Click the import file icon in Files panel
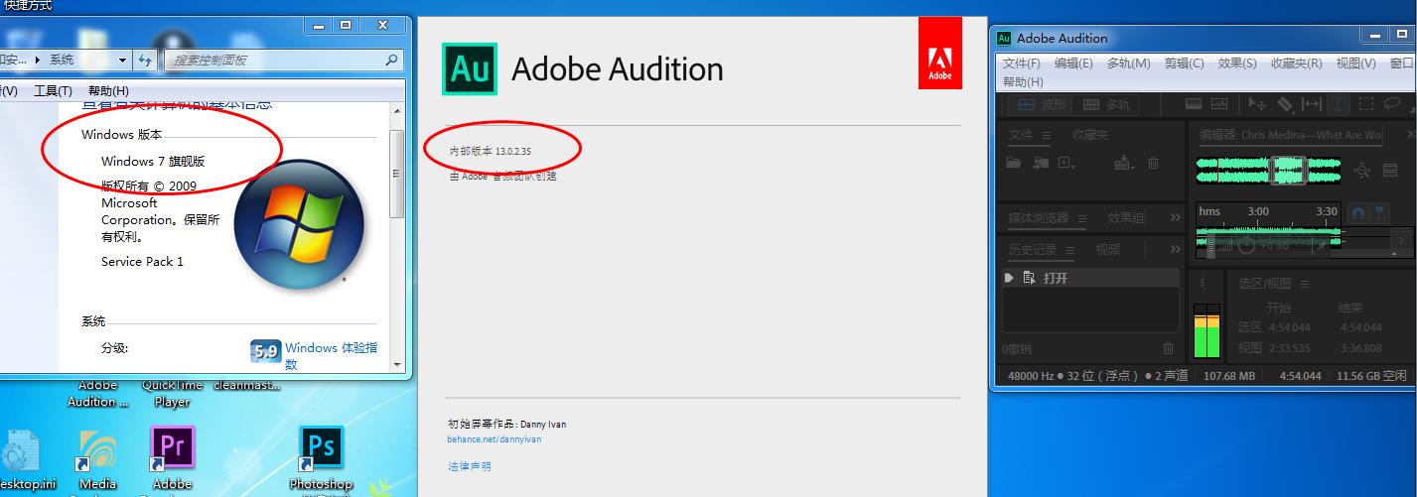This screenshot has width=1417, height=497. tap(1040, 162)
